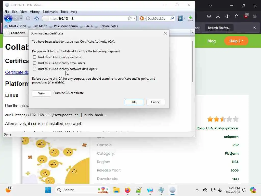This screenshot has height=196, width=261.
Task: Close the Downloading Certificate dialog
Action: 165,33
